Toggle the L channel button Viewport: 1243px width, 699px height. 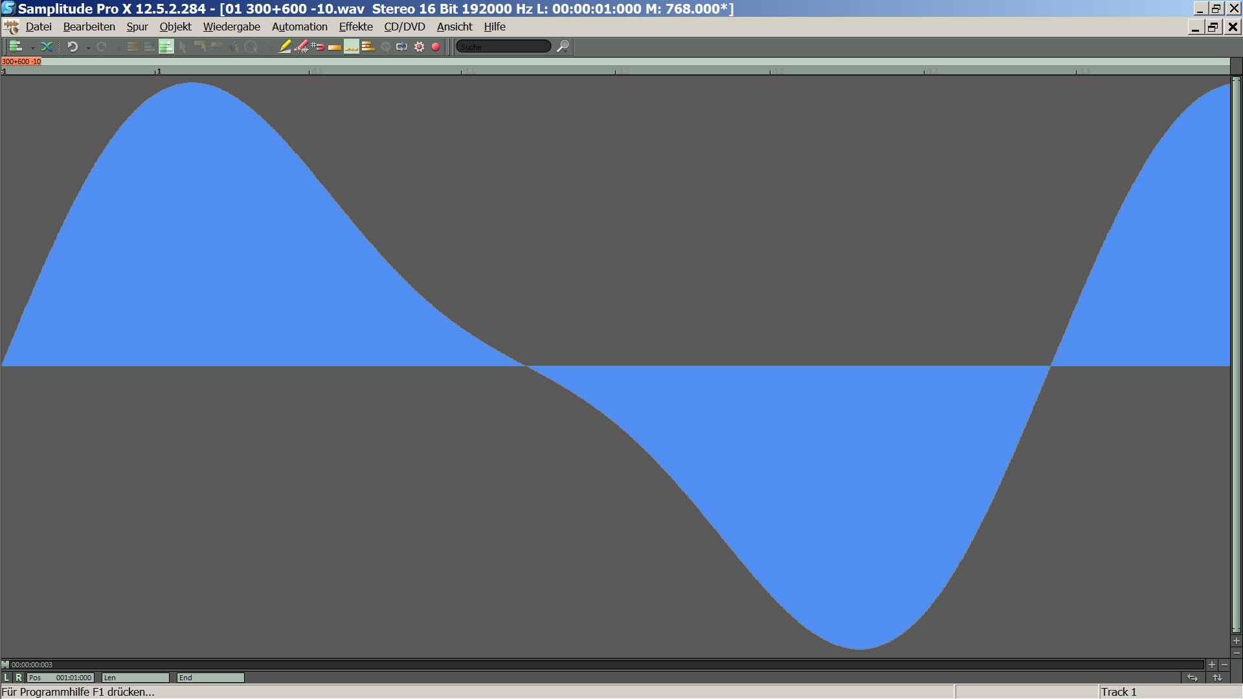point(6,678)
